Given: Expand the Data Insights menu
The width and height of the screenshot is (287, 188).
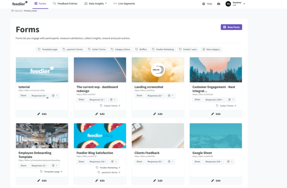Looking at the screenshot, I should 95,4.
